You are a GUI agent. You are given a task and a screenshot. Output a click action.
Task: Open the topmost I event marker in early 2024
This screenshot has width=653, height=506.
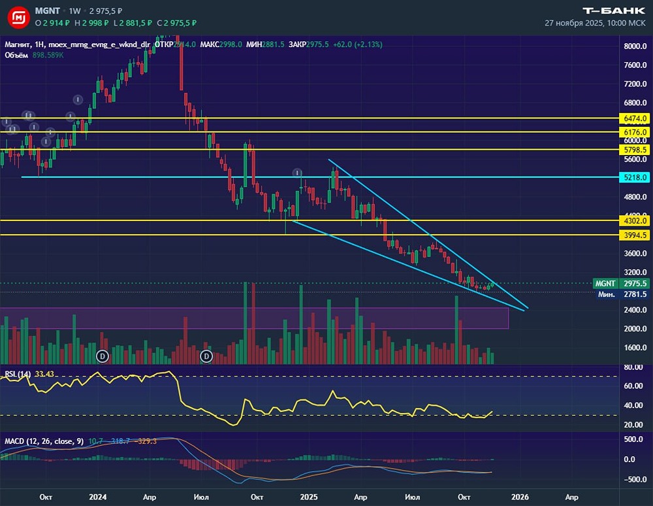pos(78,99)
